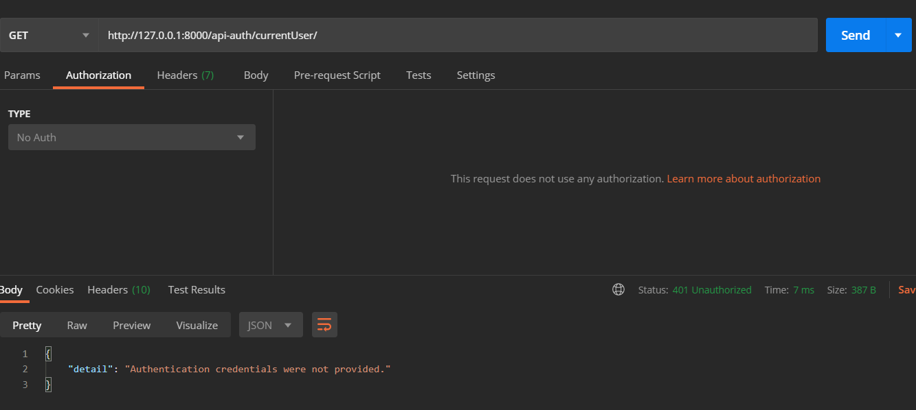Open the No Auth type dropdown
This screenshot has width=916, height=410.
point(131,137)
